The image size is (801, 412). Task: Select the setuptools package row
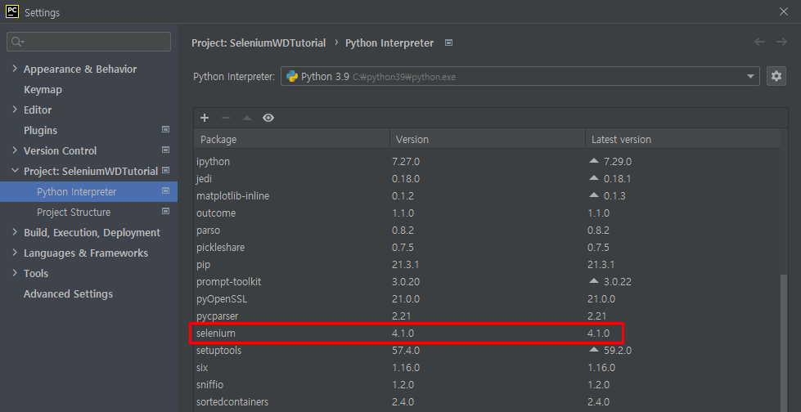pyautogui.click(x=487, y=351)
